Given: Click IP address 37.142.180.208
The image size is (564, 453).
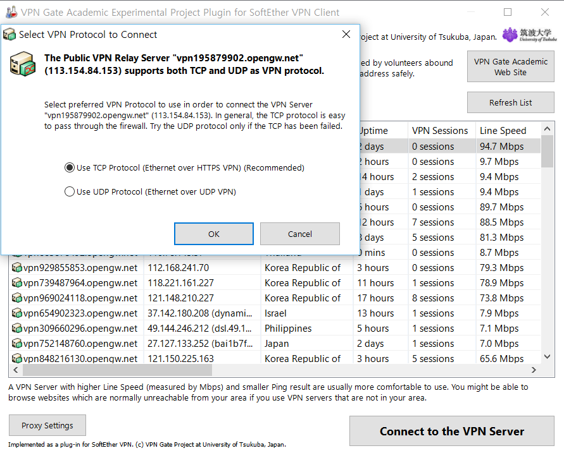Looking at the screenshot, I should click(x=199, y=313).
